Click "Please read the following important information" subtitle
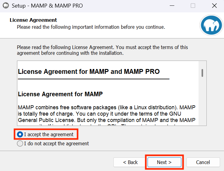 tap(91, 27)
